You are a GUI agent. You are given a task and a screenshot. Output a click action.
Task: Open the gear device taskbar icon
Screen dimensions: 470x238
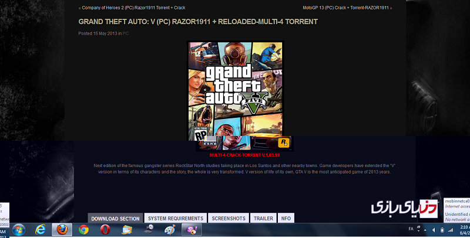tap(149, 229)
